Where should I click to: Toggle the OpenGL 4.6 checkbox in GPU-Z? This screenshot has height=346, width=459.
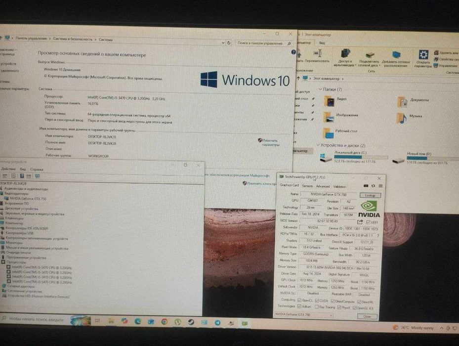pos(354,308)
